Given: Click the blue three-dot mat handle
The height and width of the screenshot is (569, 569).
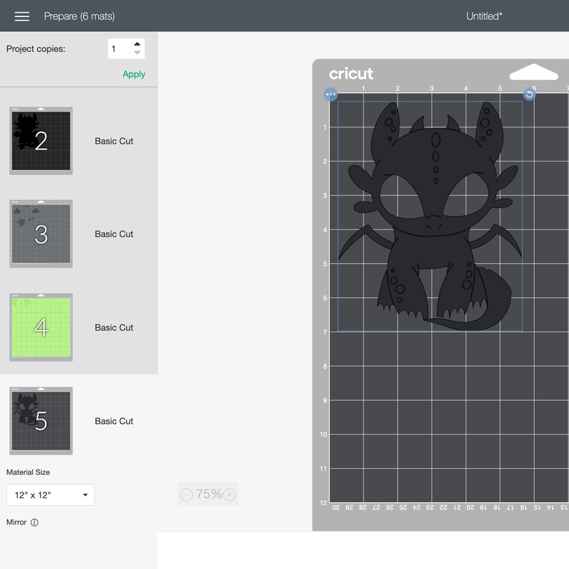Looking at the screenshot, I should tap(331, 94).
